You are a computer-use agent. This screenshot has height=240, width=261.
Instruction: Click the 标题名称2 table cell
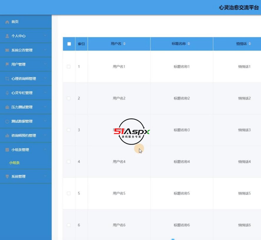(x=182, y=98)
